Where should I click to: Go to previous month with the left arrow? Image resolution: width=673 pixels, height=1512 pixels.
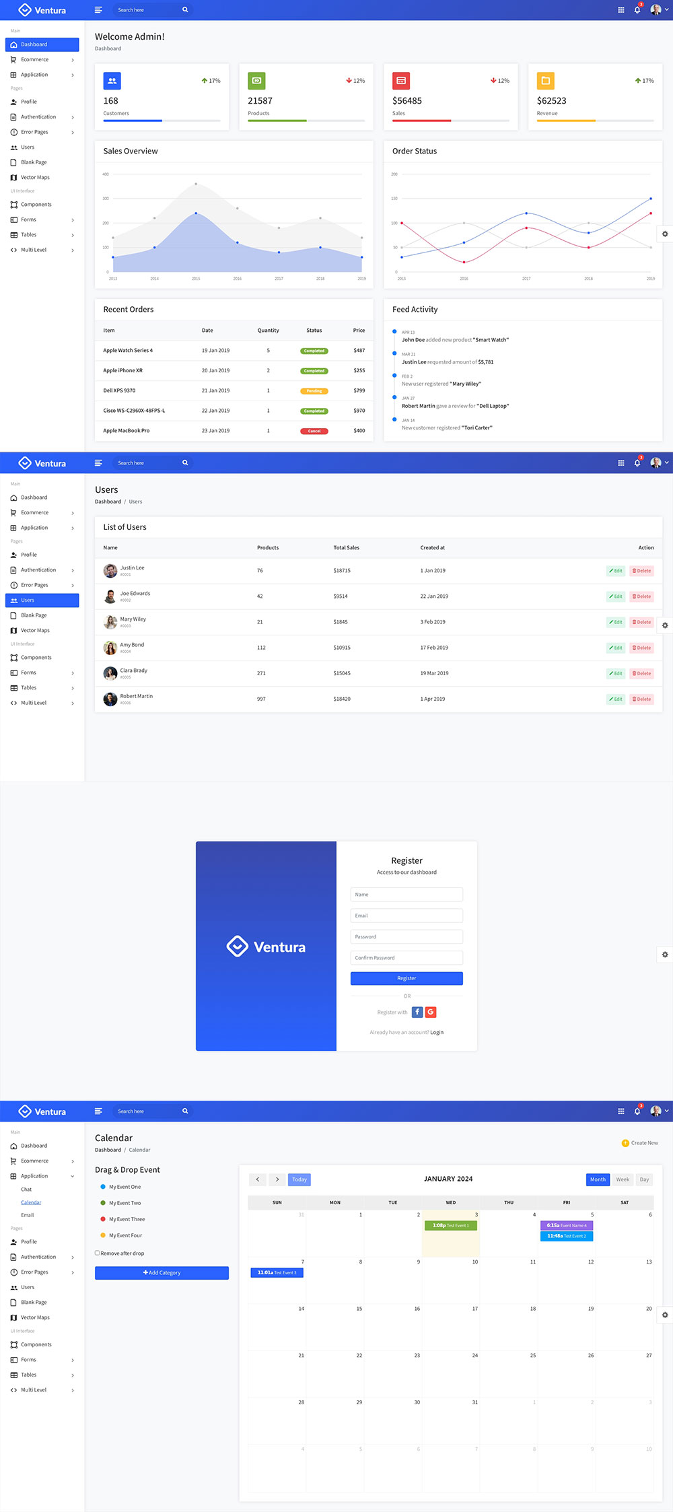coord(258,1179)
